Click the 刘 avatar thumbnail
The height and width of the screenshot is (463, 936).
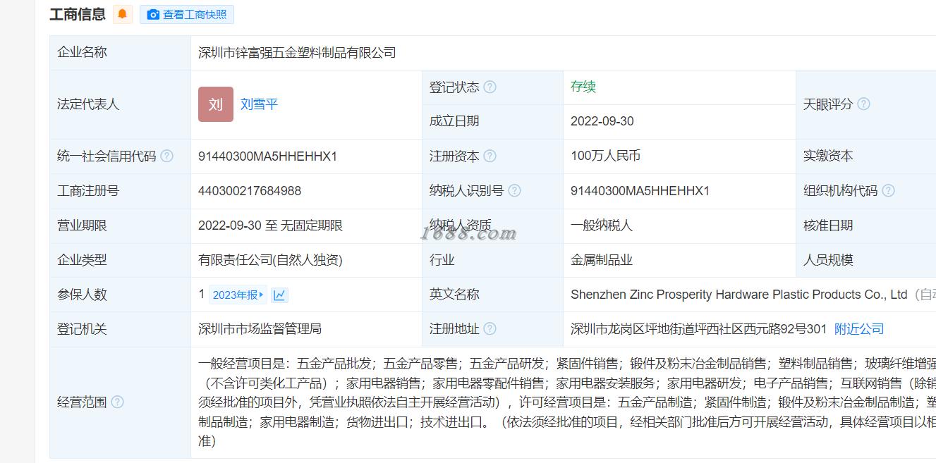[216, 104]
